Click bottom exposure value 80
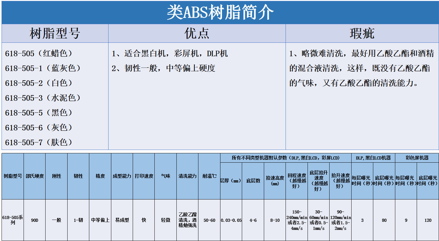The image size is (439, 241). pyautogui.click(x=384, y=220)
